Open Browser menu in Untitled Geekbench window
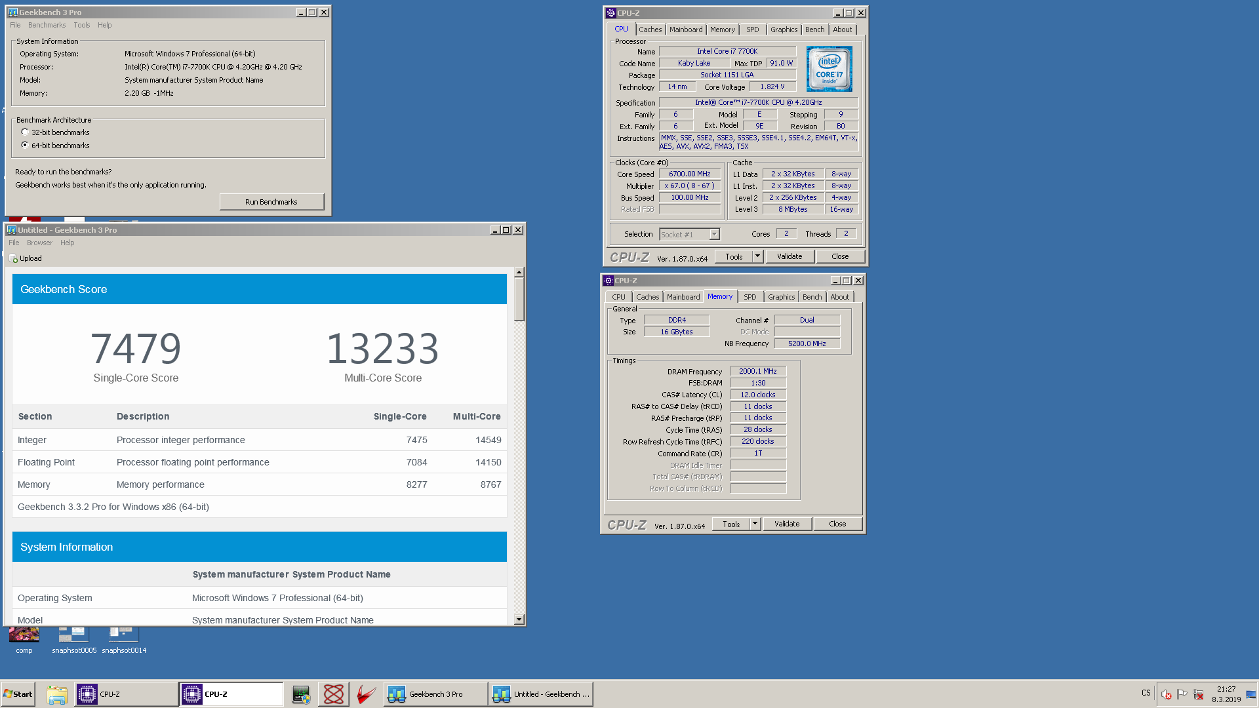Image resolution: width=1259 pixels, height=708 pixels. pyautogui.click(x=39, y=243)
